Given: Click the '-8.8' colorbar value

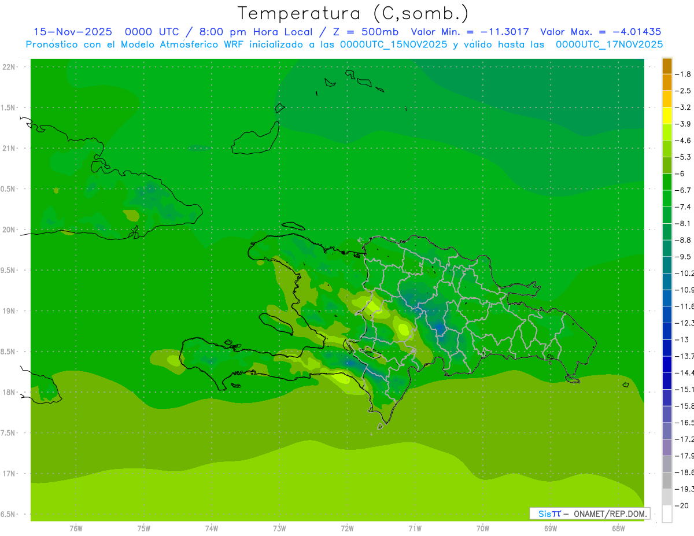Looking at the screenshot, I should tap(683, 240).
